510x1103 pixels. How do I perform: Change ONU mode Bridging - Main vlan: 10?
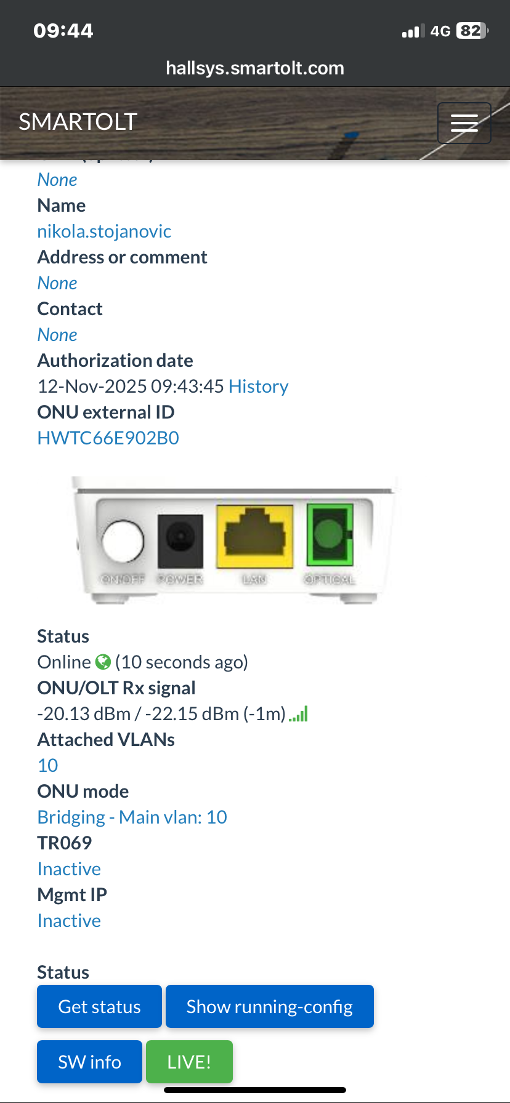pyautogui.click(x=132, y=817)
